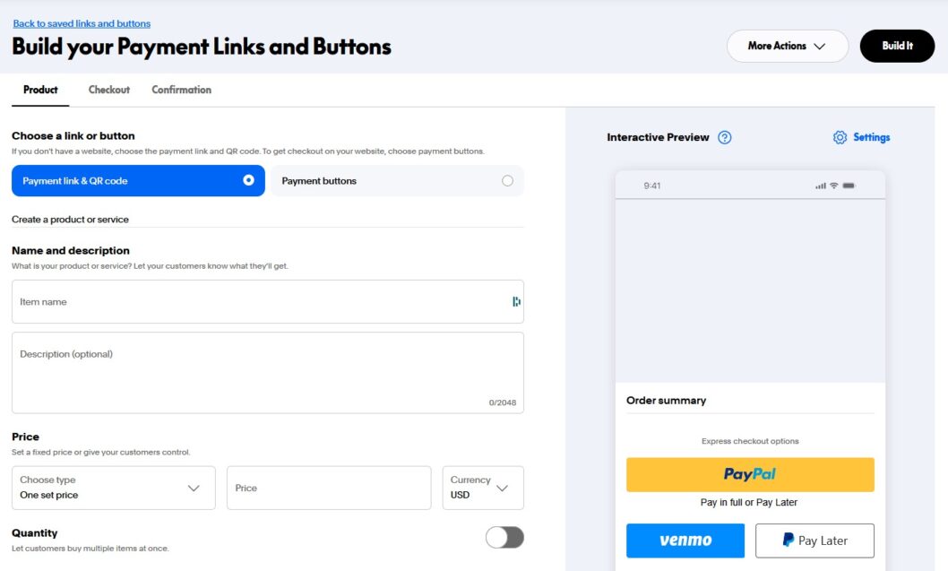The height and width of the screenshot is (571, 948).
Task: Go to the Product tab
Action: click(x=40, y=90)
